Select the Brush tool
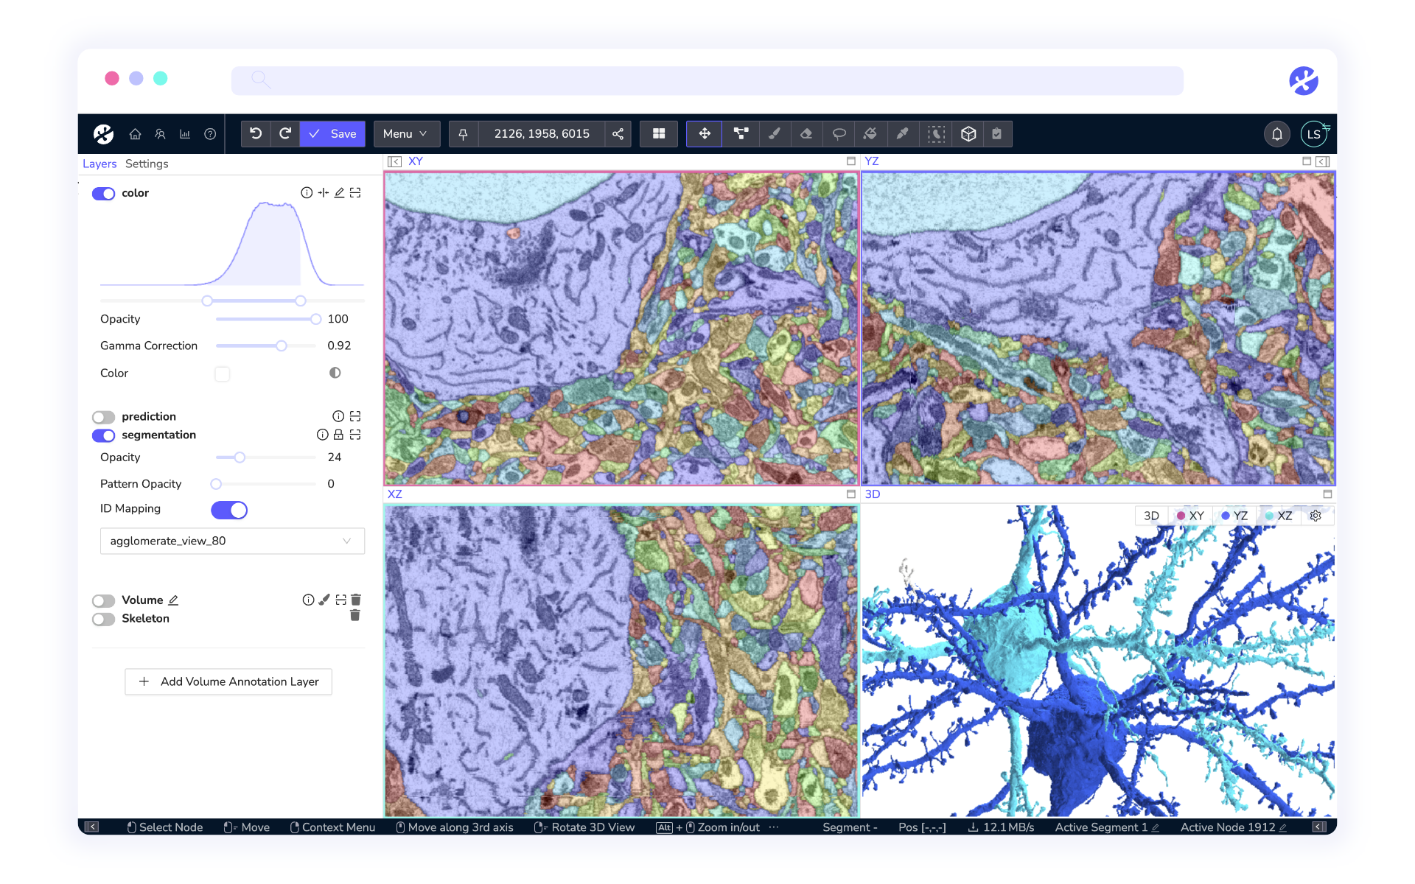 (774, 133)
